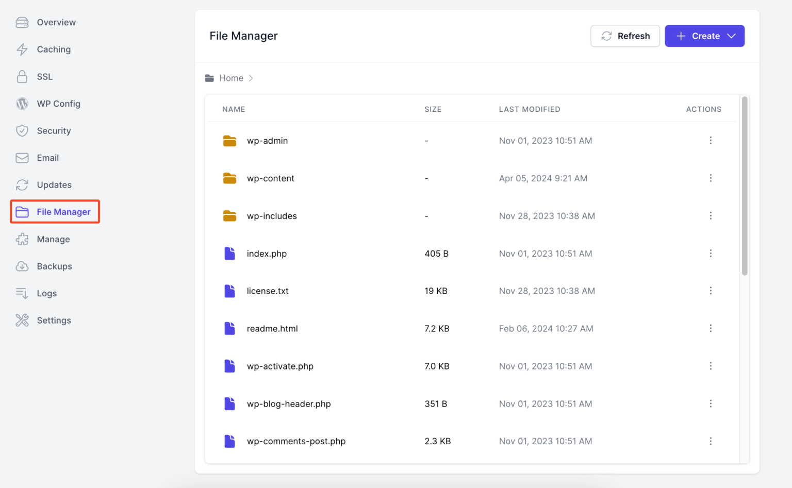Click the Home breadcrumb icon

pyautogui.click(x=209, y=78)
